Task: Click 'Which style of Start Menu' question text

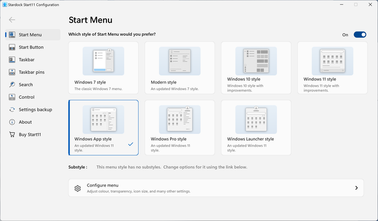Action: [x=112, y=34]
